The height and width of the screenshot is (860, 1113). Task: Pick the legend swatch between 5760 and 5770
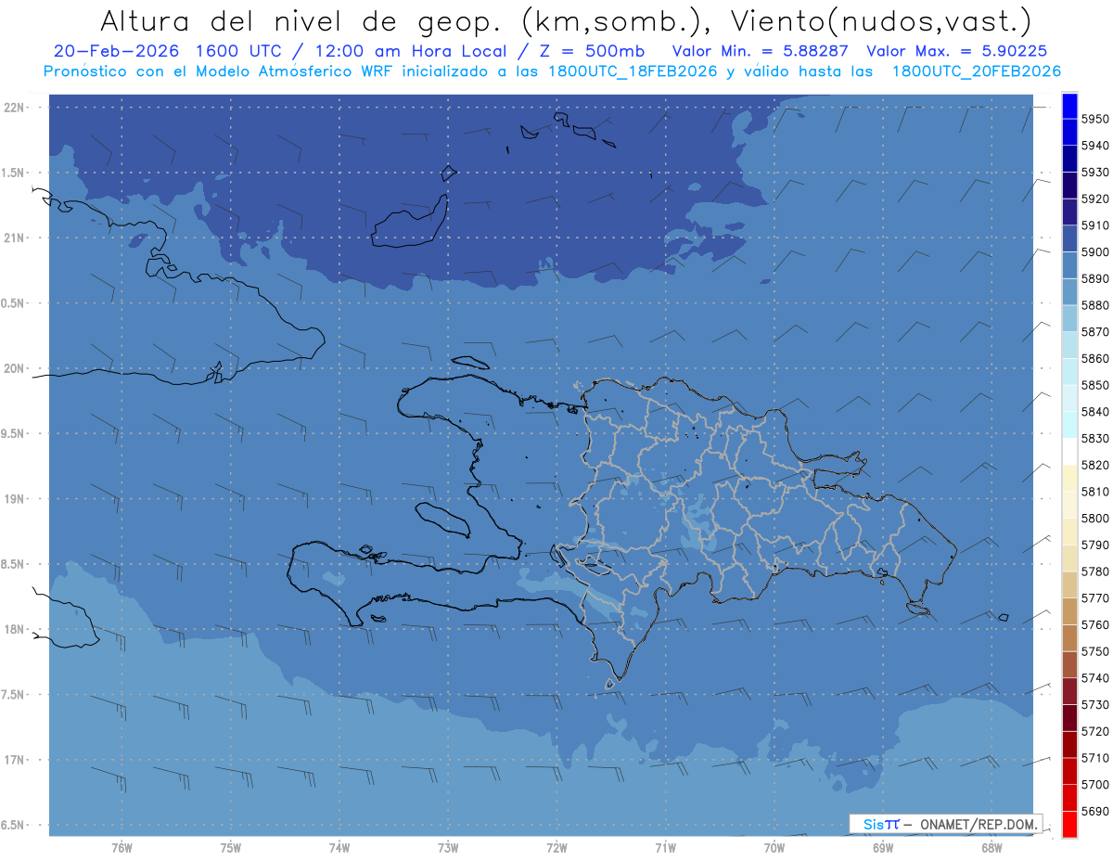(x=1069, y=611)
